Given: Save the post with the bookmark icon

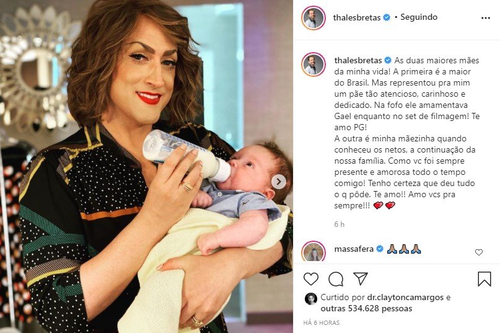Looking at the screenshot, I should pos(484,278).
